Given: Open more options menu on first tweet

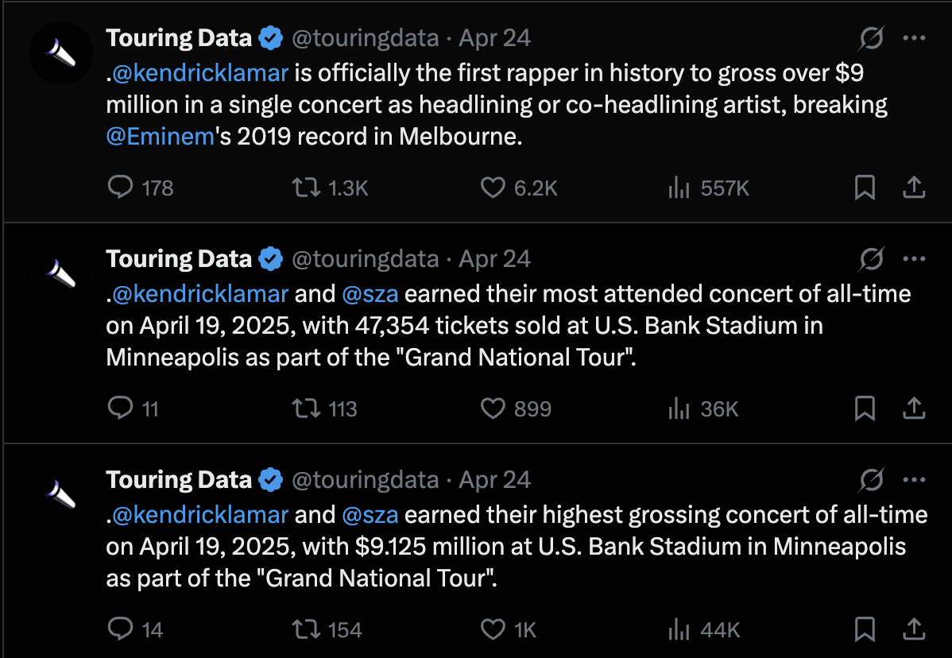Looking at the screenshot, I should (x=915, y=38).
